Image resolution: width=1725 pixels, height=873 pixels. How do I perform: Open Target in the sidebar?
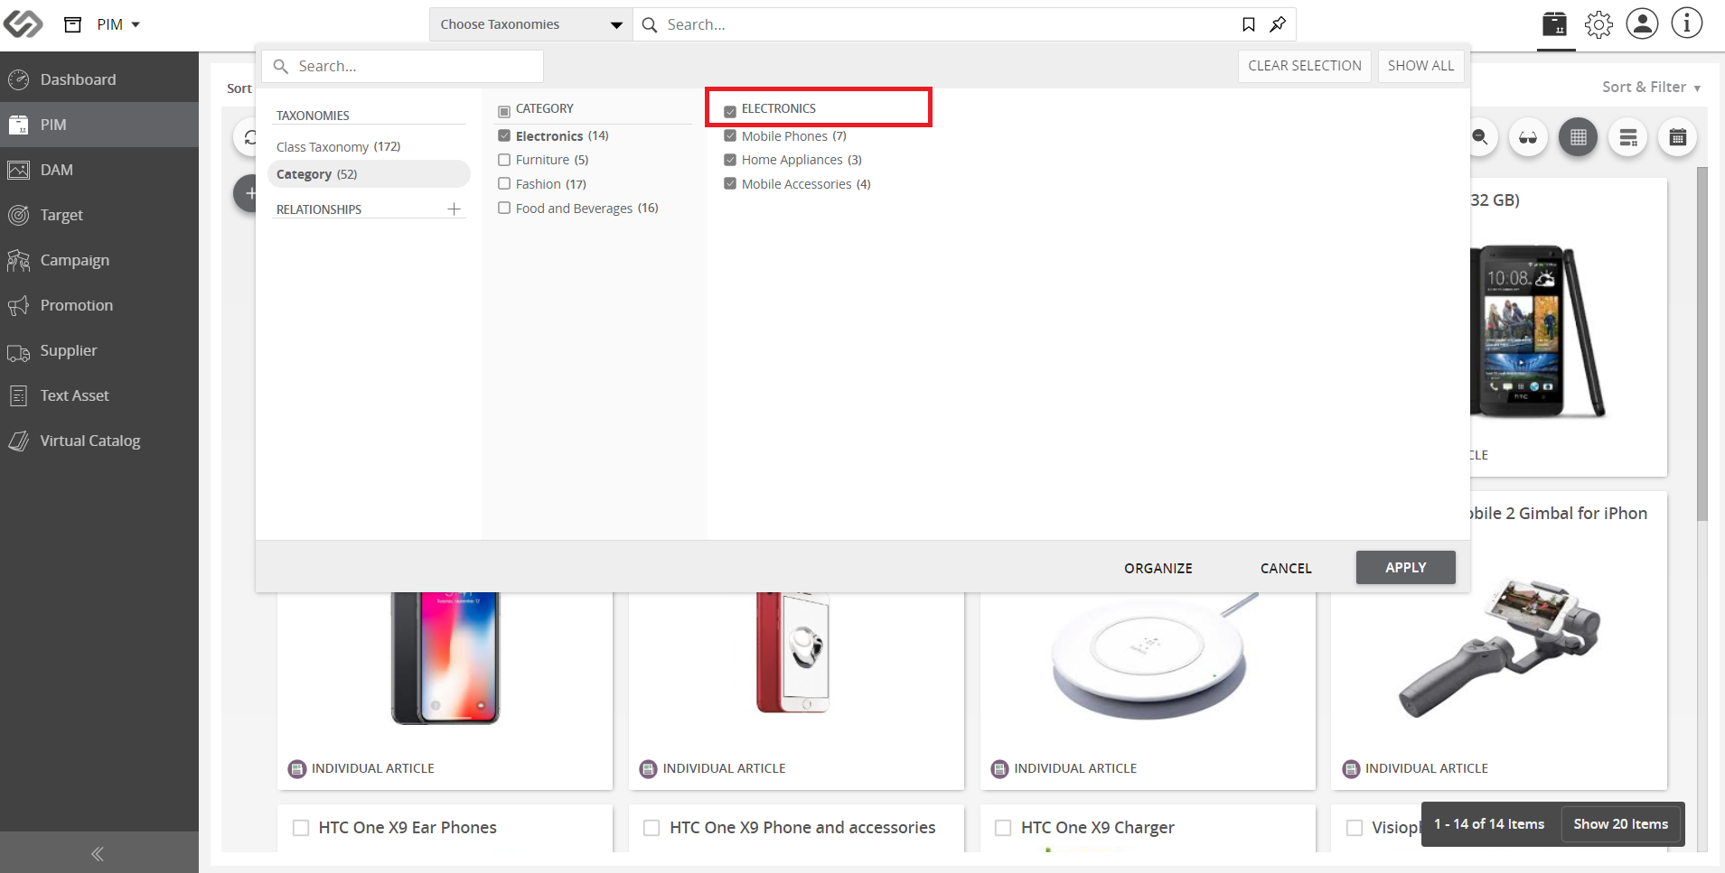pyautogui.click(x=99, y=215)
